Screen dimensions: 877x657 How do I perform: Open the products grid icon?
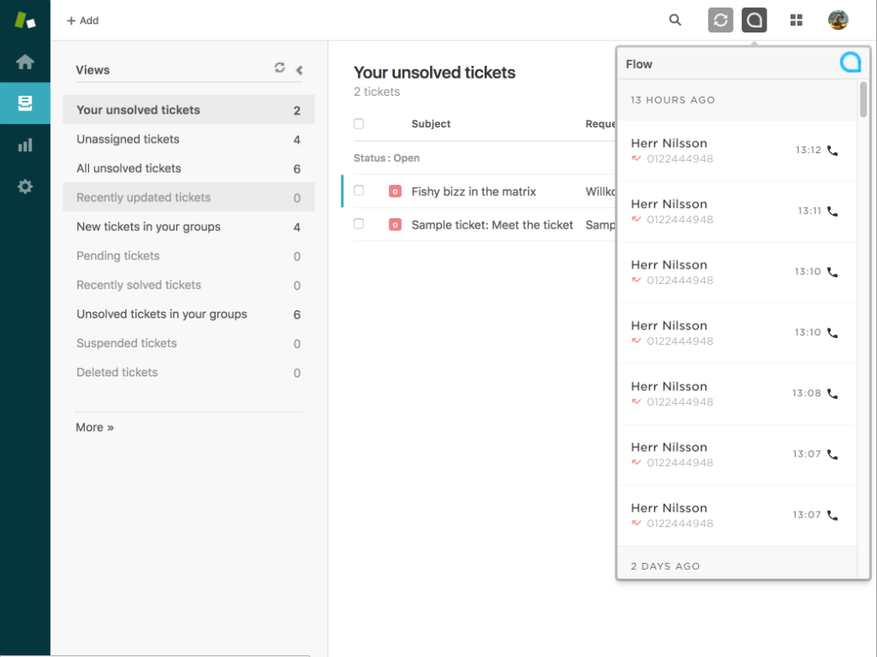click(796, 21)
